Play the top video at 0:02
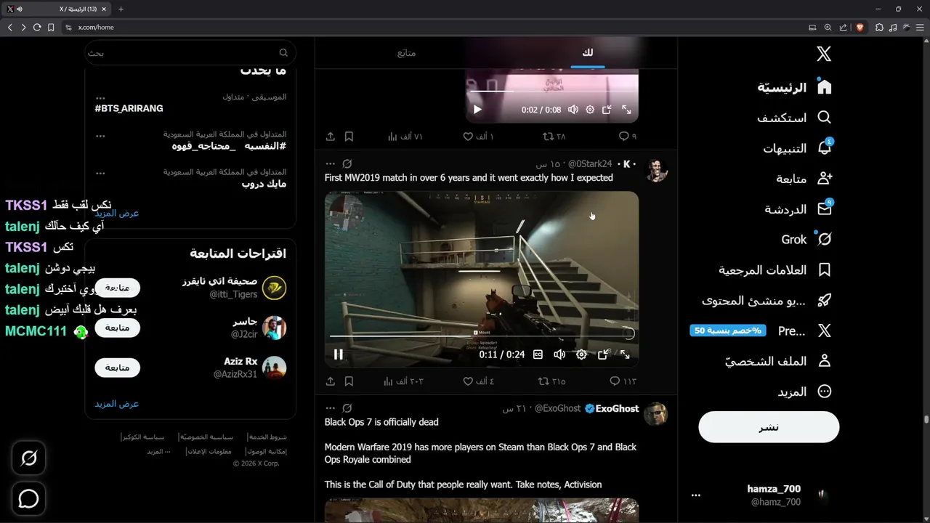Viewport: 930px width, 523px height. coord(477,110)
